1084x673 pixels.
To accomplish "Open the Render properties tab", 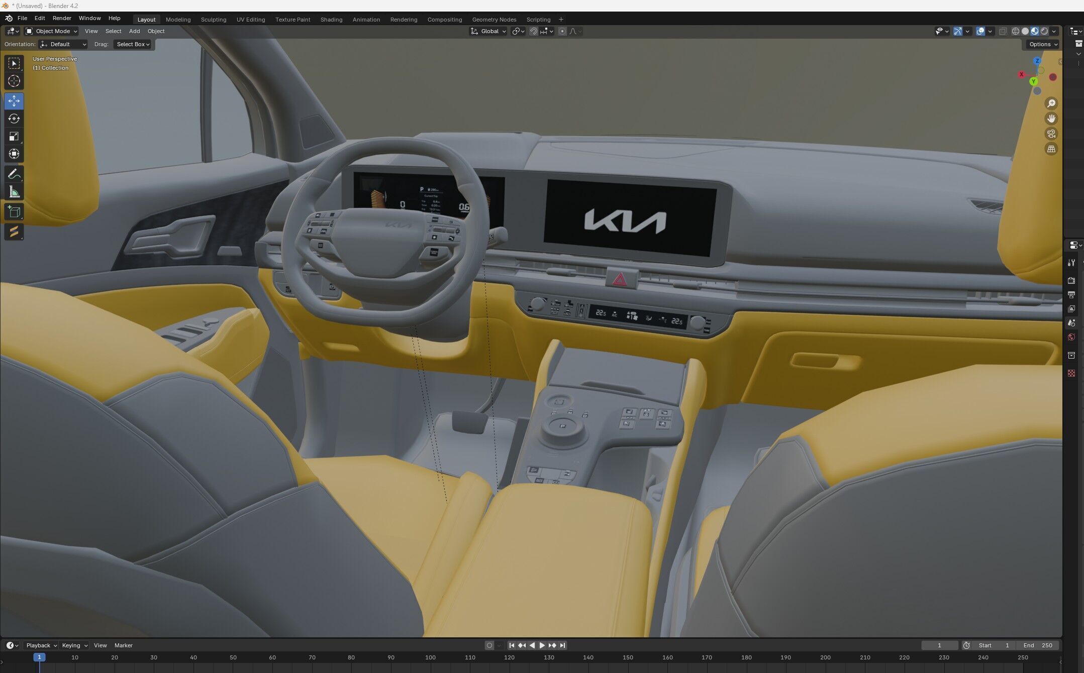I will point(1071,280).
